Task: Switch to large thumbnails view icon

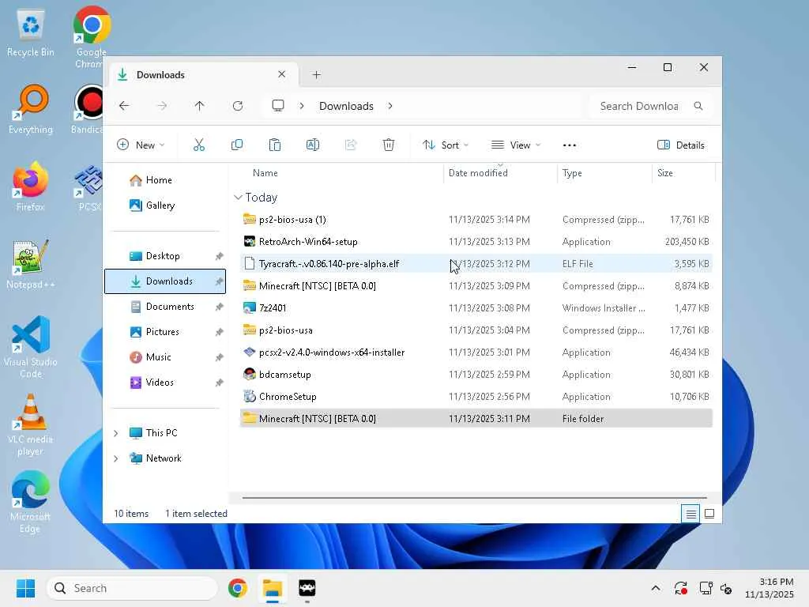Action: 709,514
